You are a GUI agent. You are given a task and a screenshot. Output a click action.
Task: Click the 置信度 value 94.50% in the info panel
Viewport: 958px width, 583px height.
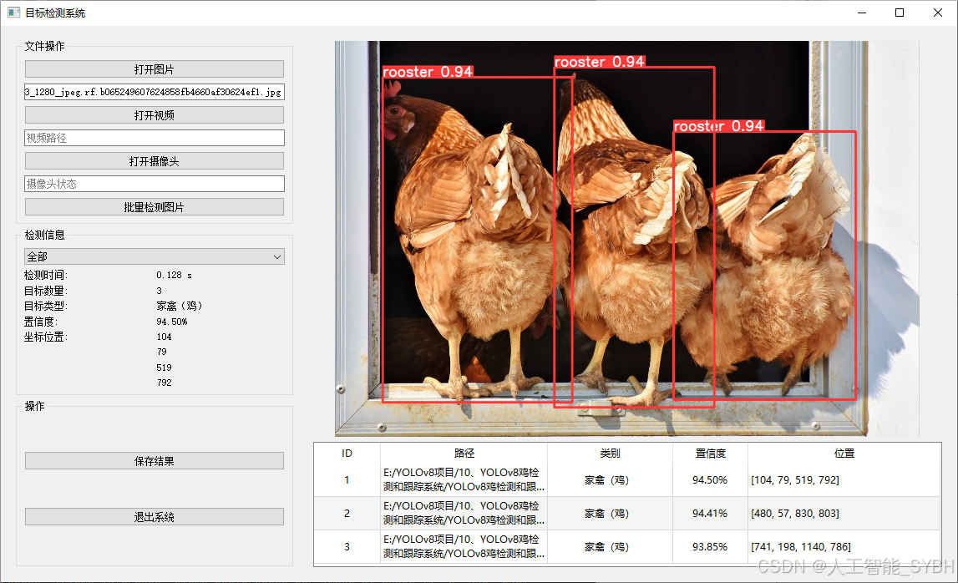pyautogui.click(x=172, y=322)
